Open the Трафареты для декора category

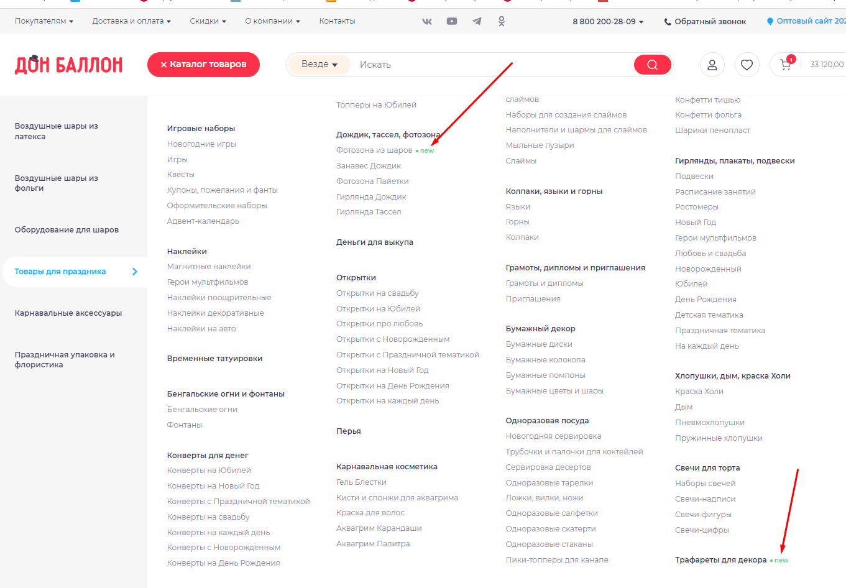(x=720, y=560)
